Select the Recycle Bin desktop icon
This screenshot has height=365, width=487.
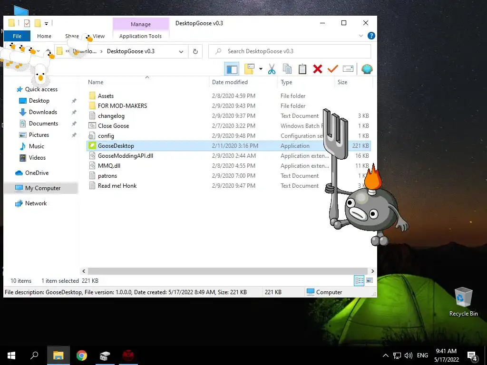point(463,302)
